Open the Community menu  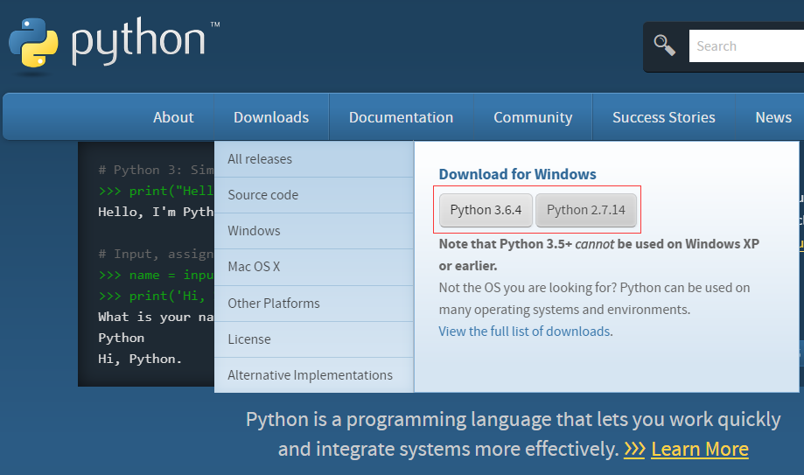click(533, 117)
